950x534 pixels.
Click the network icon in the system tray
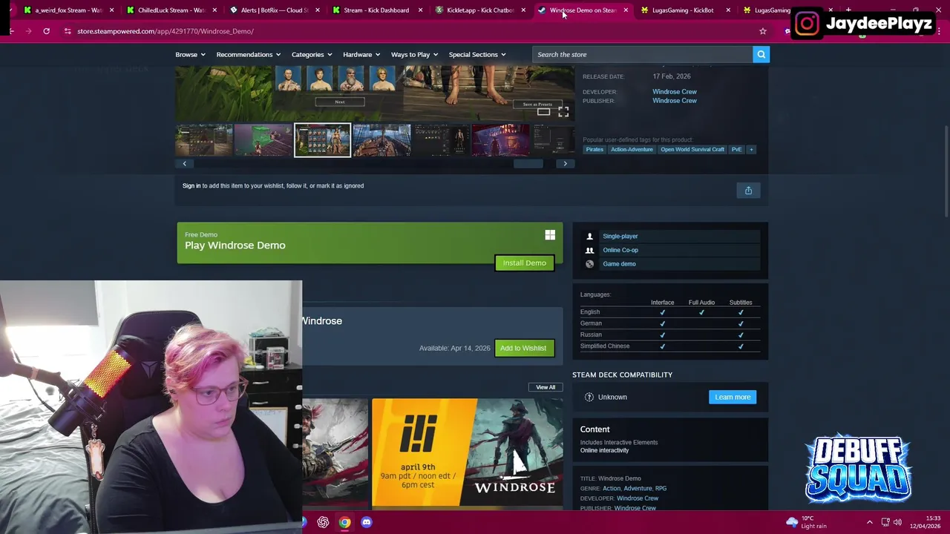tap(885, 522)
